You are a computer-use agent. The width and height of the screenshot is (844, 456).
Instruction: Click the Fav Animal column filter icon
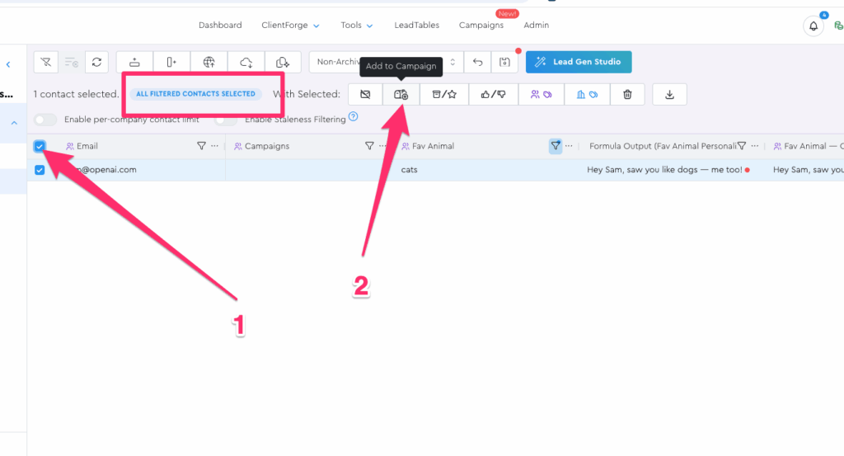[556, 146]
